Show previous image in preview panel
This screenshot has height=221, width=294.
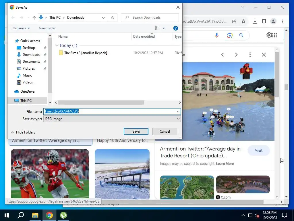(x=223, y=55)
